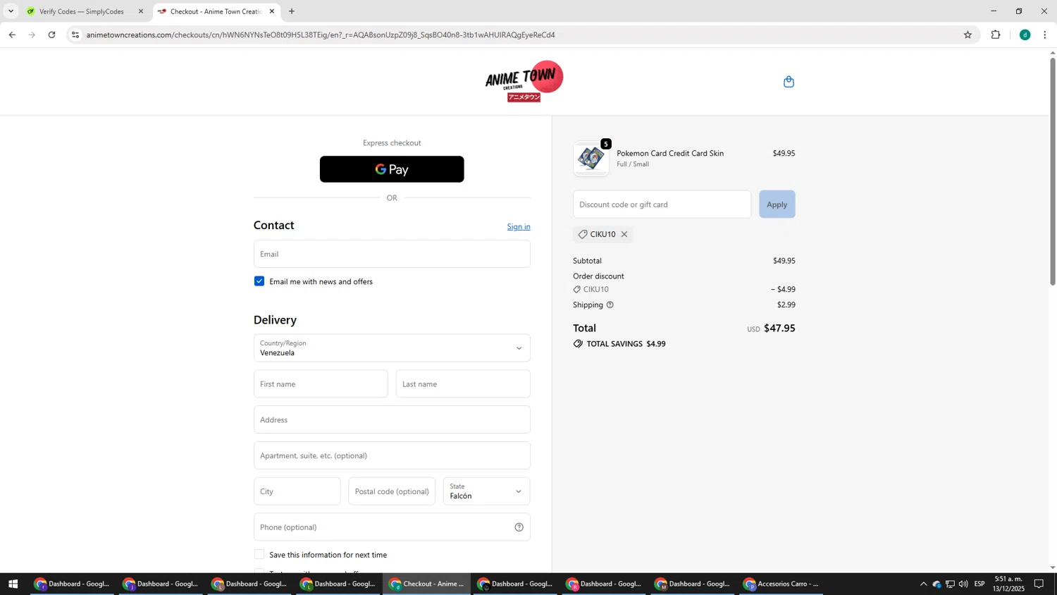Image resolution: width=1057 pixels, height=595 pixels.
Task: Open the network icon in system tray
Action: pyautogui.click(x=950, y=584)
